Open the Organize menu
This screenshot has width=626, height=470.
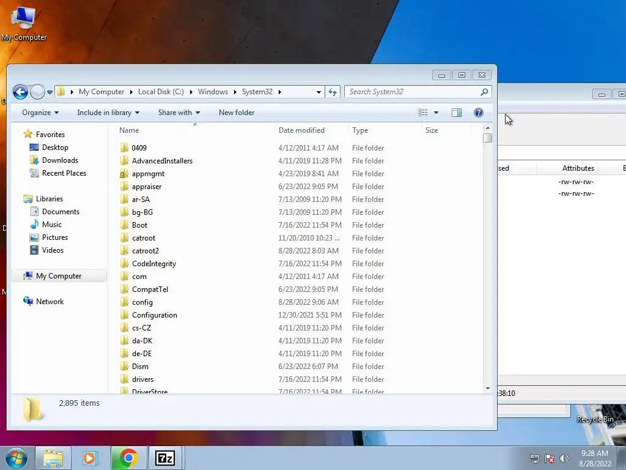point(40,113)
